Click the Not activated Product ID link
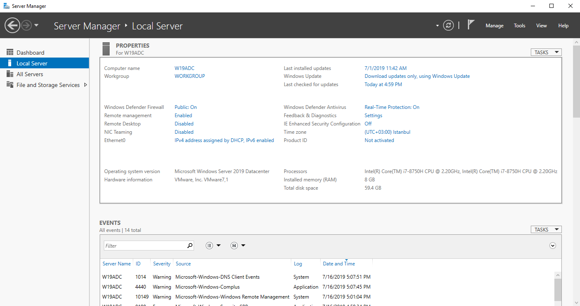 point(379,140)
